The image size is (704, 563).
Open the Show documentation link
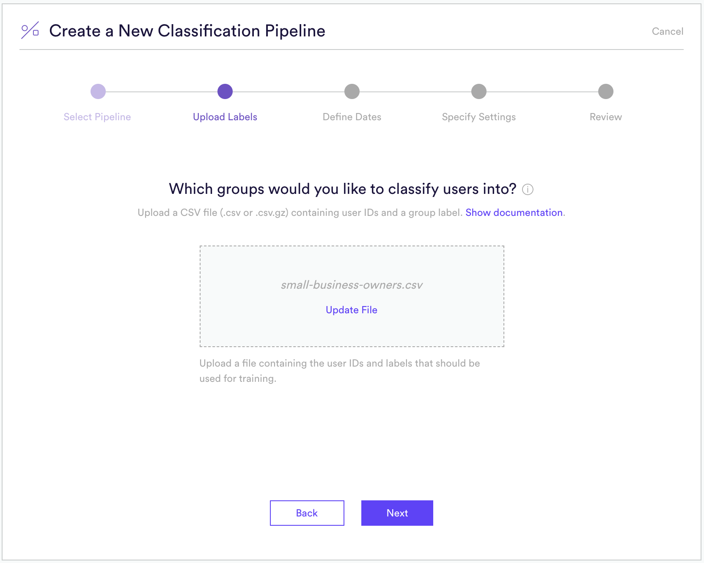(514, 213)
